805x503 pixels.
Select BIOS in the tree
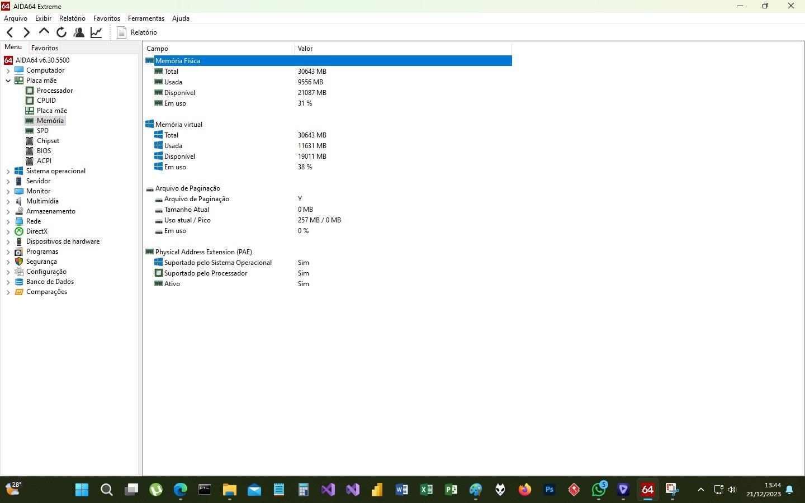(x=44, y=151)
